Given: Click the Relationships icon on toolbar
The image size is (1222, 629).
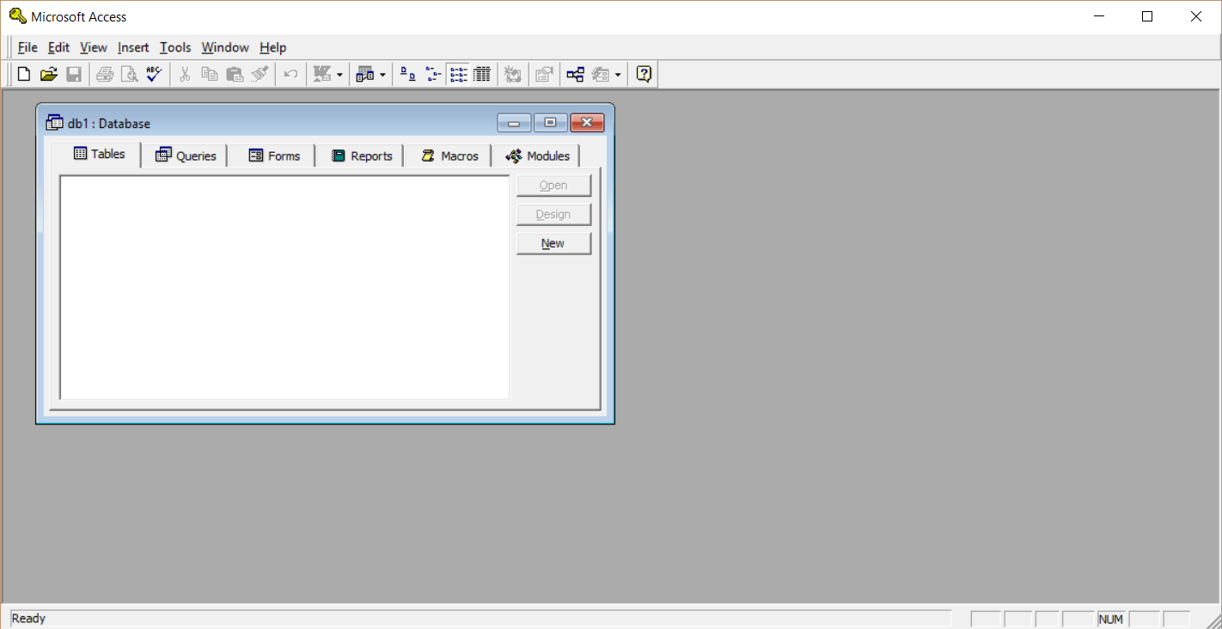Looking at the screenshot, I should click(574, 74).
